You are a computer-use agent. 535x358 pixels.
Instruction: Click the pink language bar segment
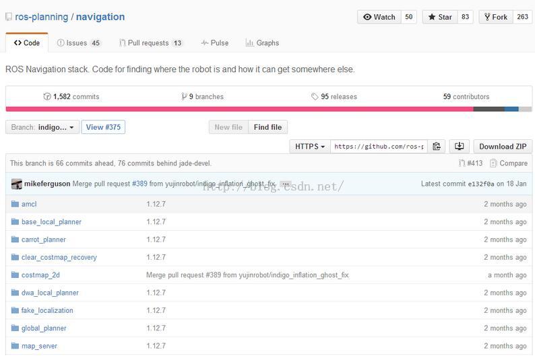tap(239, 109)
